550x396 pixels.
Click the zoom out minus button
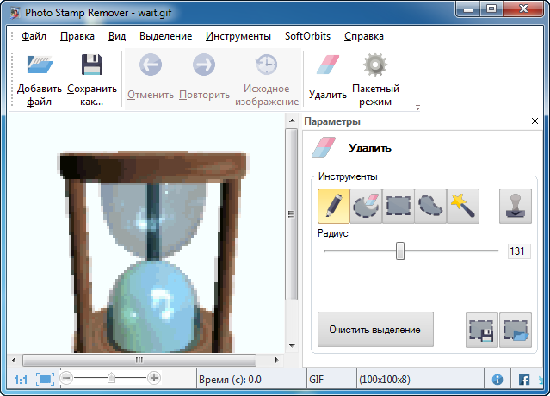point(66,378)
